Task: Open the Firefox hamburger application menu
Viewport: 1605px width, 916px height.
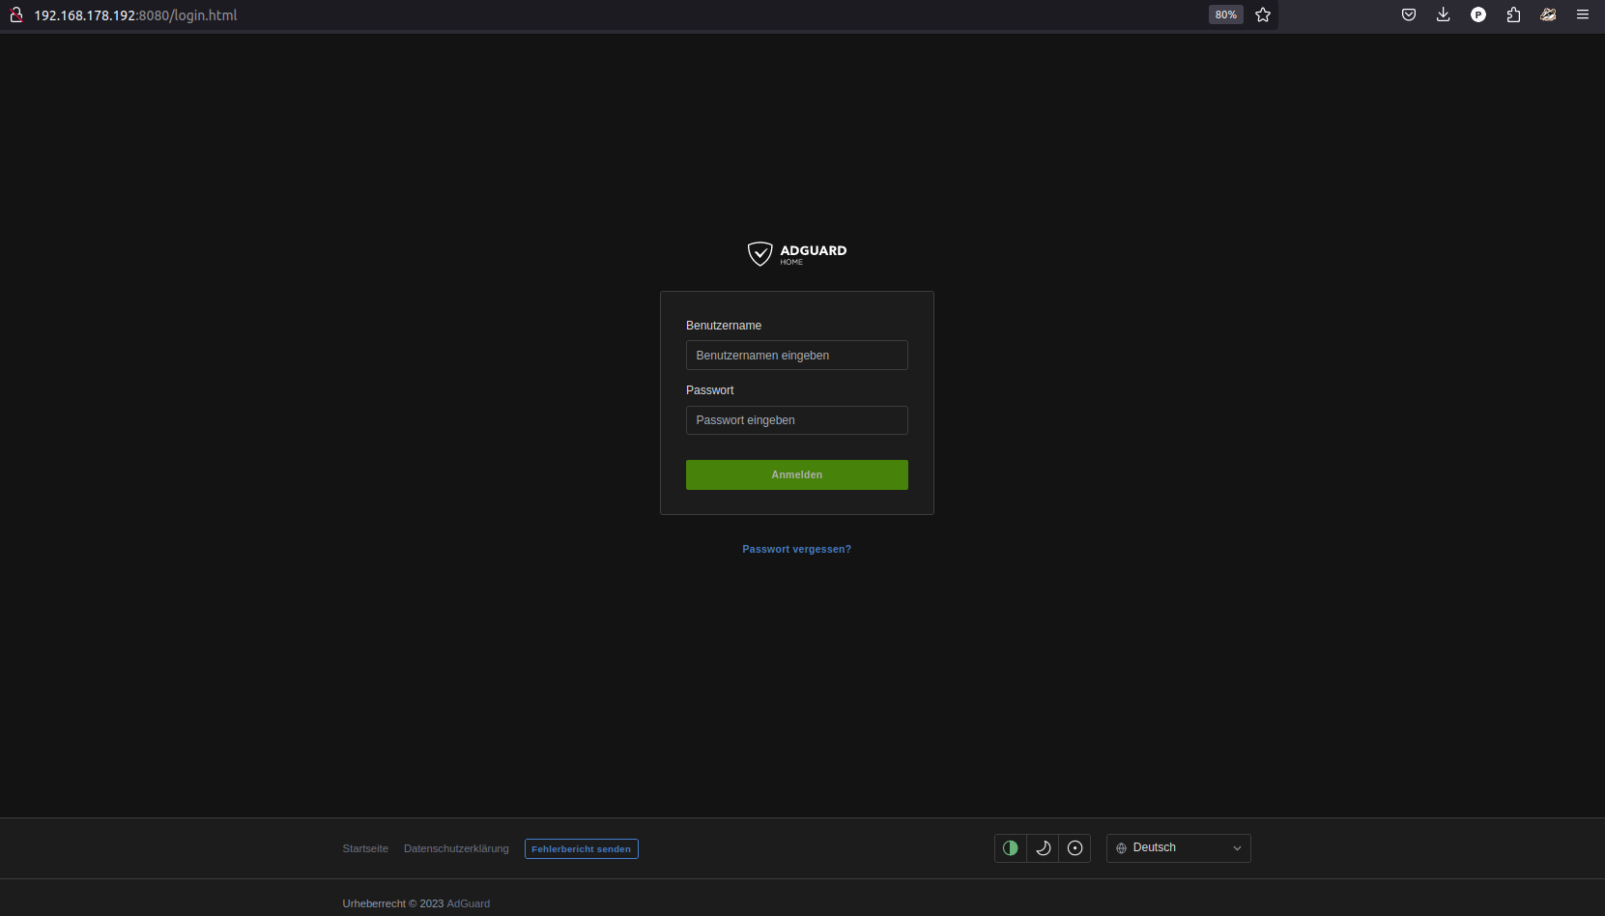Action: 1583,14
